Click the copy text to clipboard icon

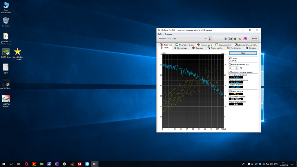coord(226,39)
